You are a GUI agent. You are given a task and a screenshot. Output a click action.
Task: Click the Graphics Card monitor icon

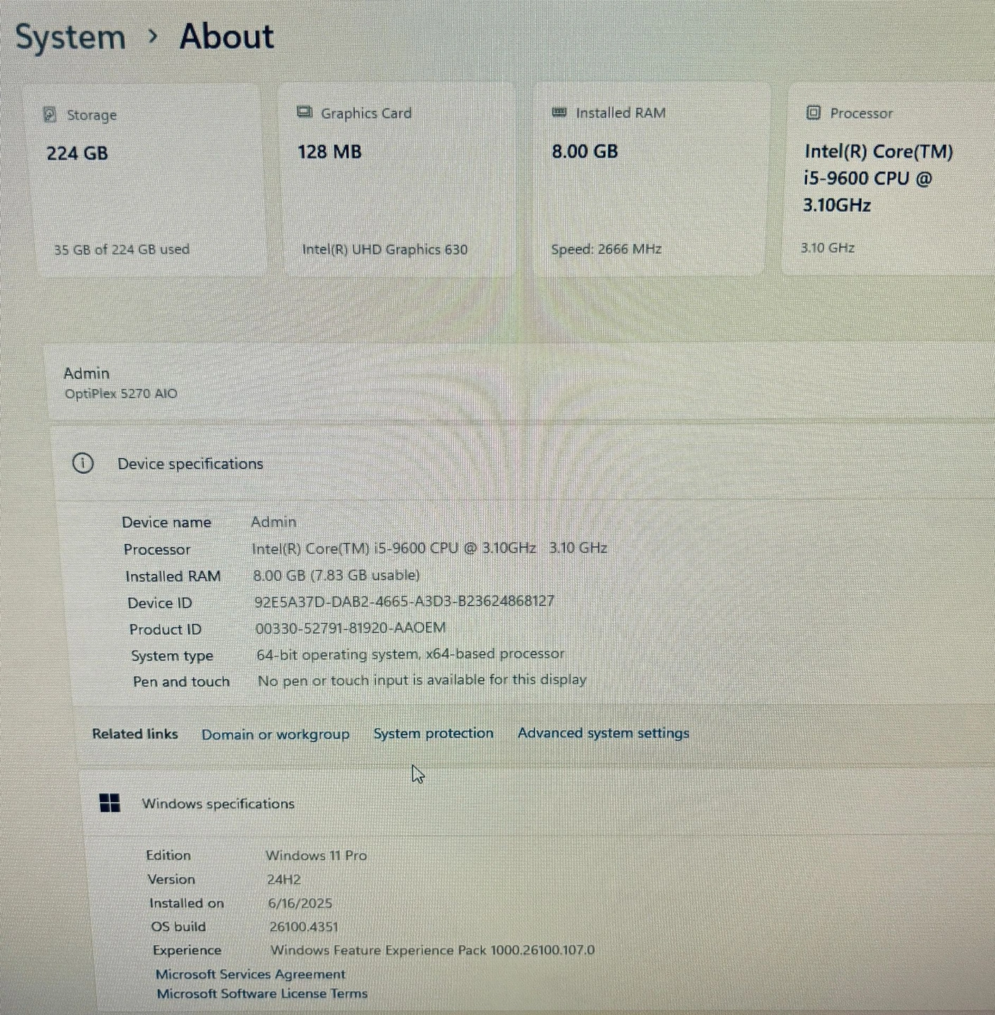(304, 112)
